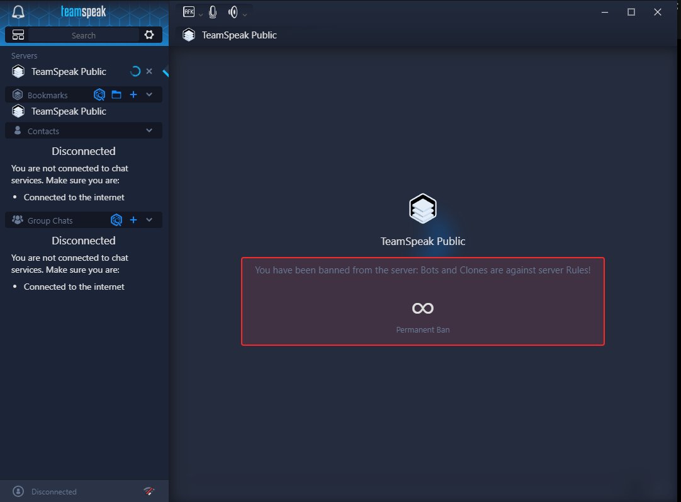The height and width of the screenshot is (502, 681).
Task: Click the no-connection signal icon
Action: click(149, 491)
